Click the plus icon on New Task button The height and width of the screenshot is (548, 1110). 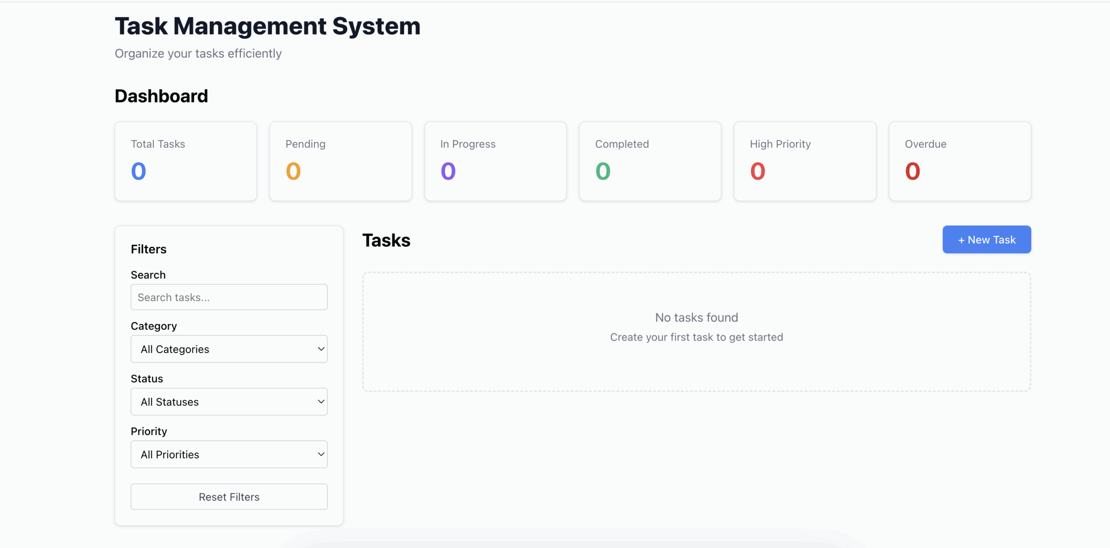click(x=962, y=239)
